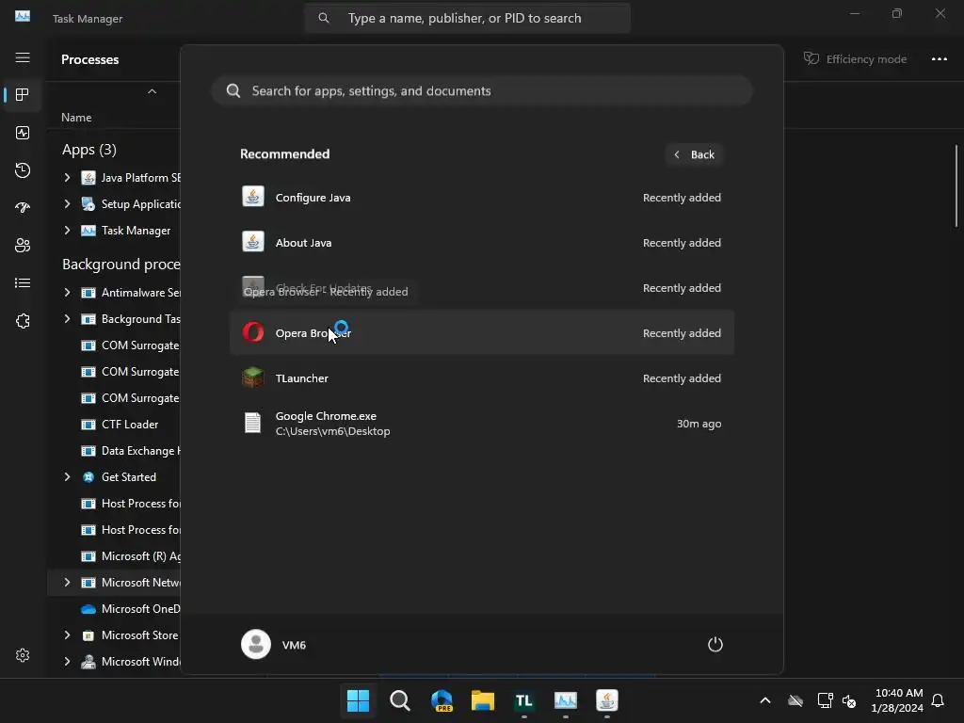Show hidden tray icons chevron
964x723 pixels.
765,700
